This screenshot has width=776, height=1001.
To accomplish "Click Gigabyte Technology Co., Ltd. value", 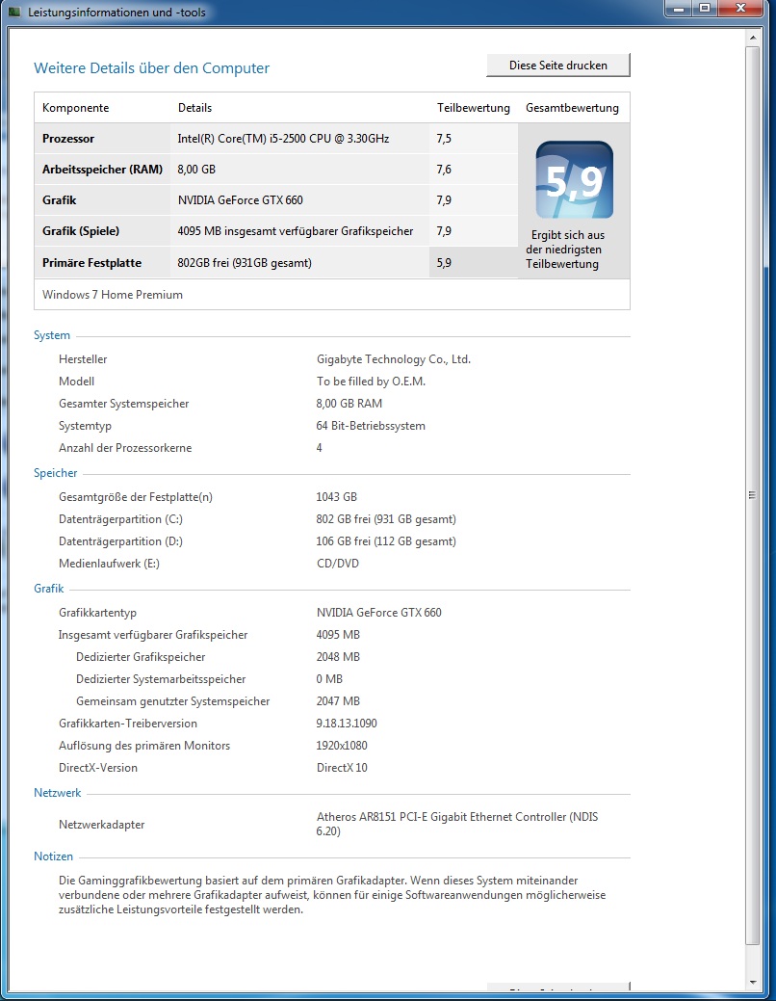I will pyautogui.click(x=394, y=359).
